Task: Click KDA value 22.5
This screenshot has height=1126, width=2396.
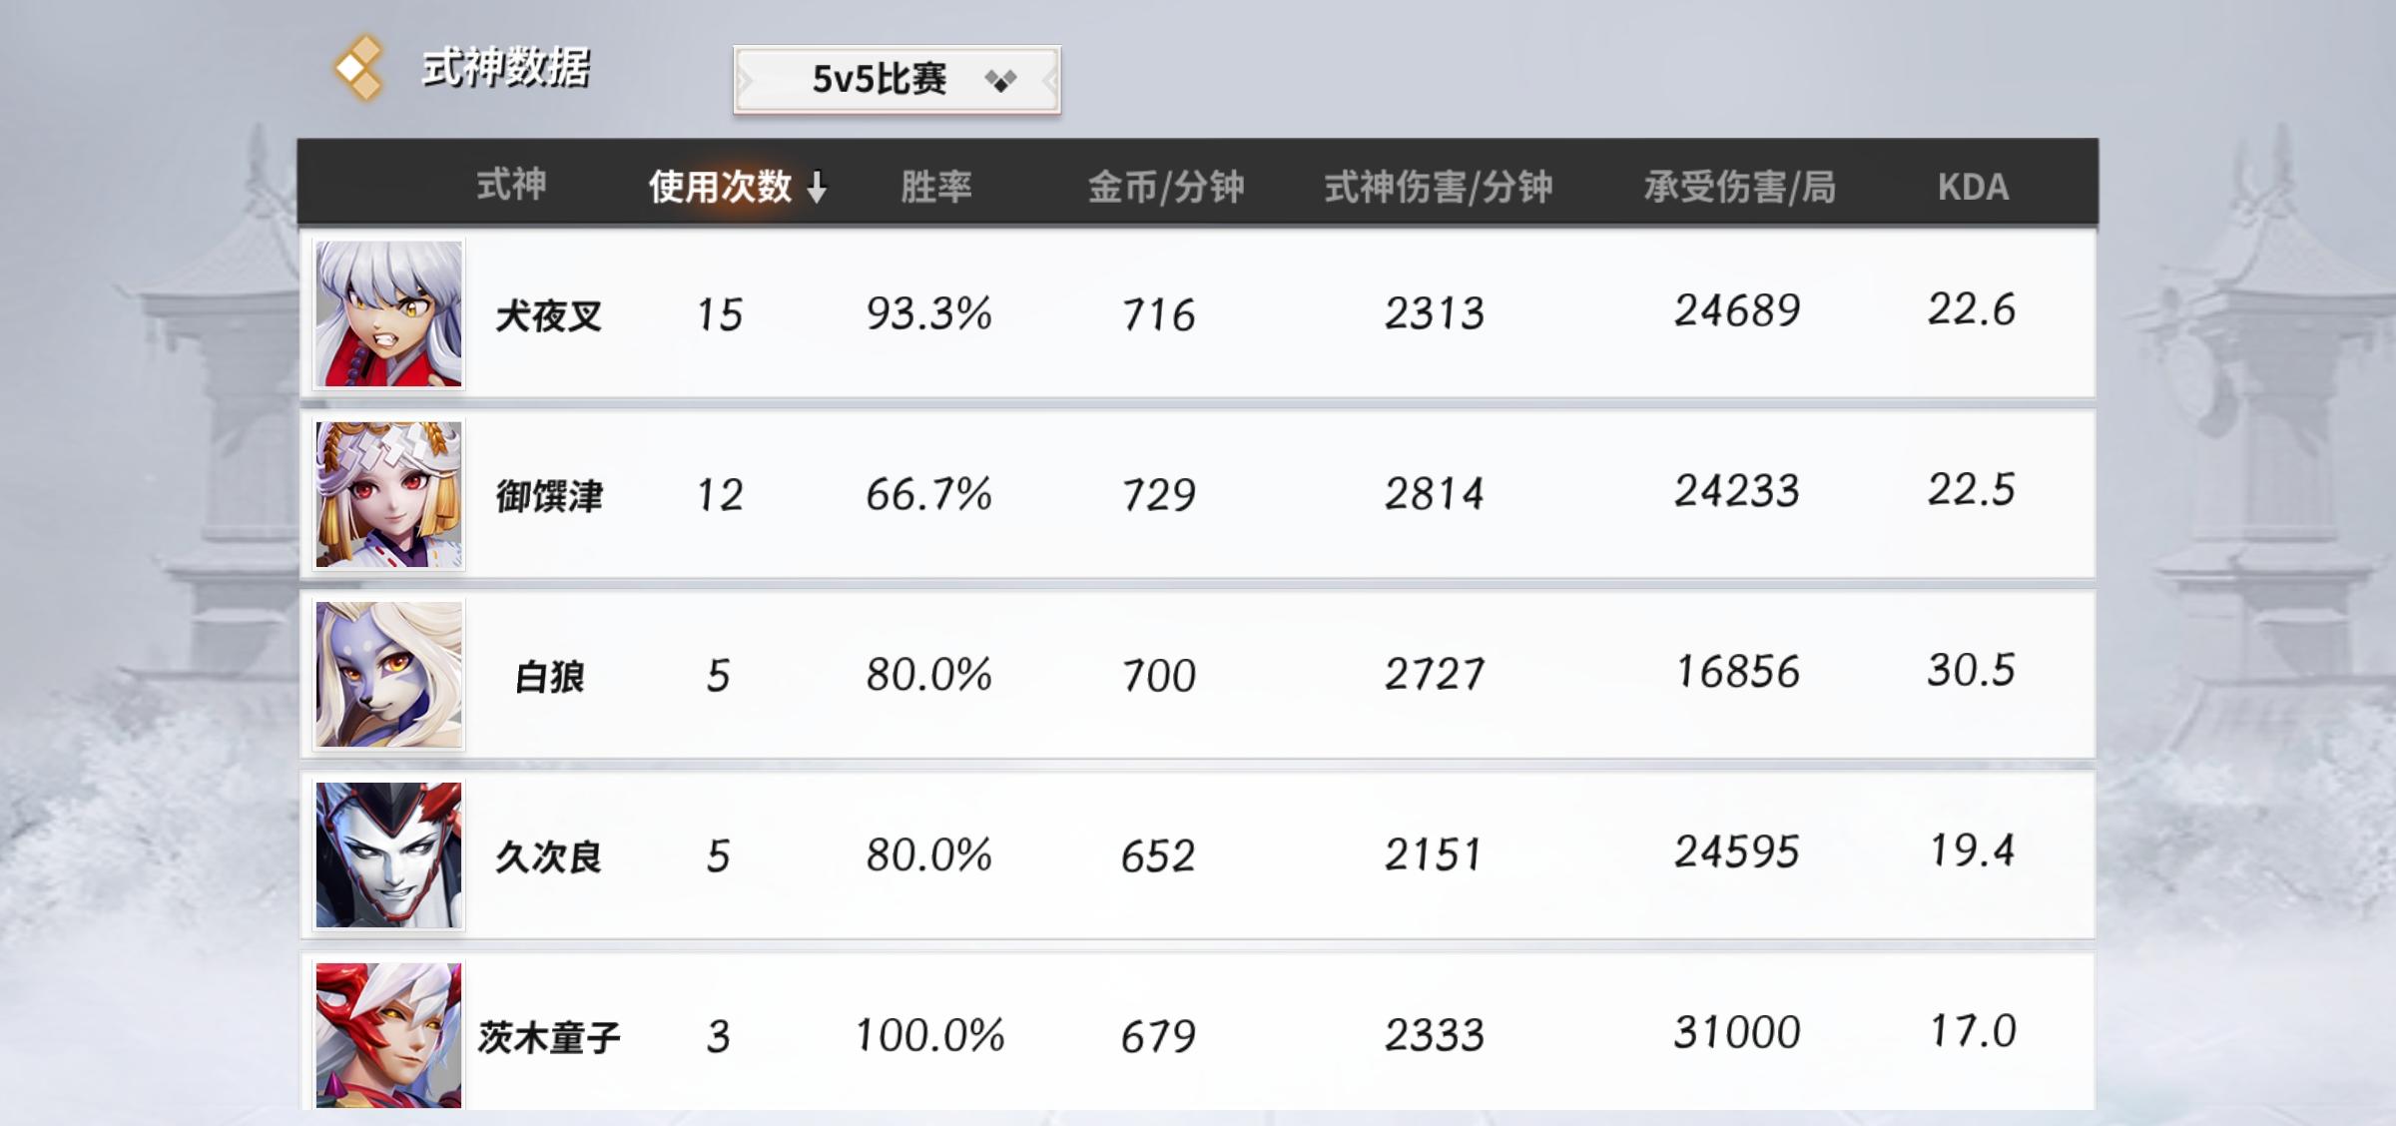Action: [x=1972, y=489]
